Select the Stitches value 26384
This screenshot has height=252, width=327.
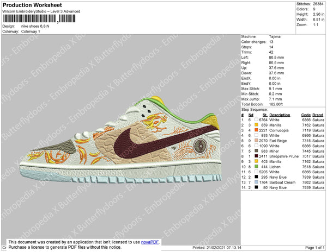(318, 4)
